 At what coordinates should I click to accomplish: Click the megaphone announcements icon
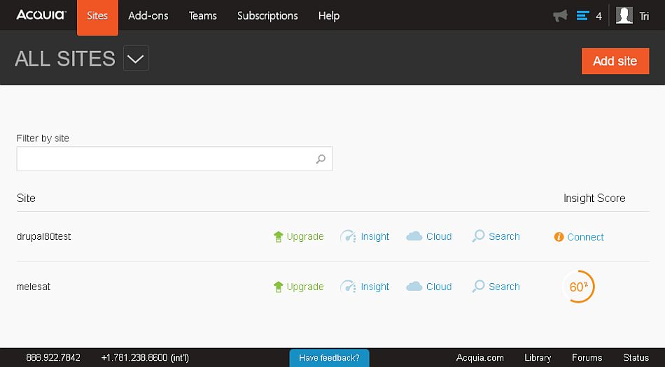click(x=560, y=15)
